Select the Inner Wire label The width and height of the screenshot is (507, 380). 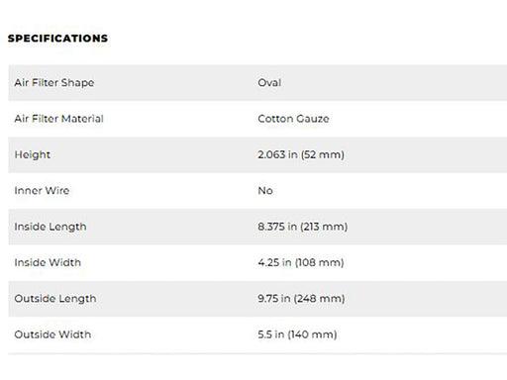(42, 190)
